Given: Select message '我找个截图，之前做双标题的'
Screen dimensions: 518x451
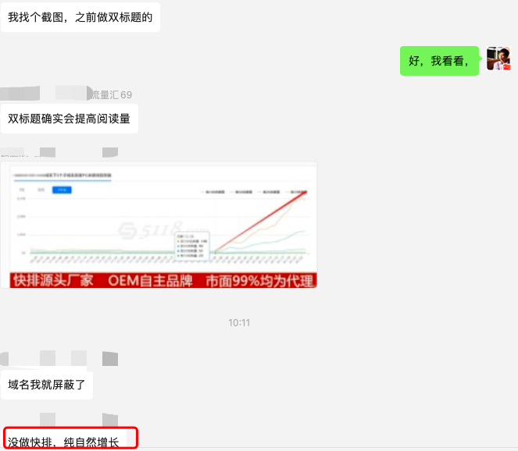Looking at the screenshot, I should click(x=80, y=17).
